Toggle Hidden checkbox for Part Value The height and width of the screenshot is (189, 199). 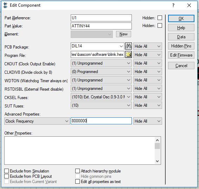[160, 26]
